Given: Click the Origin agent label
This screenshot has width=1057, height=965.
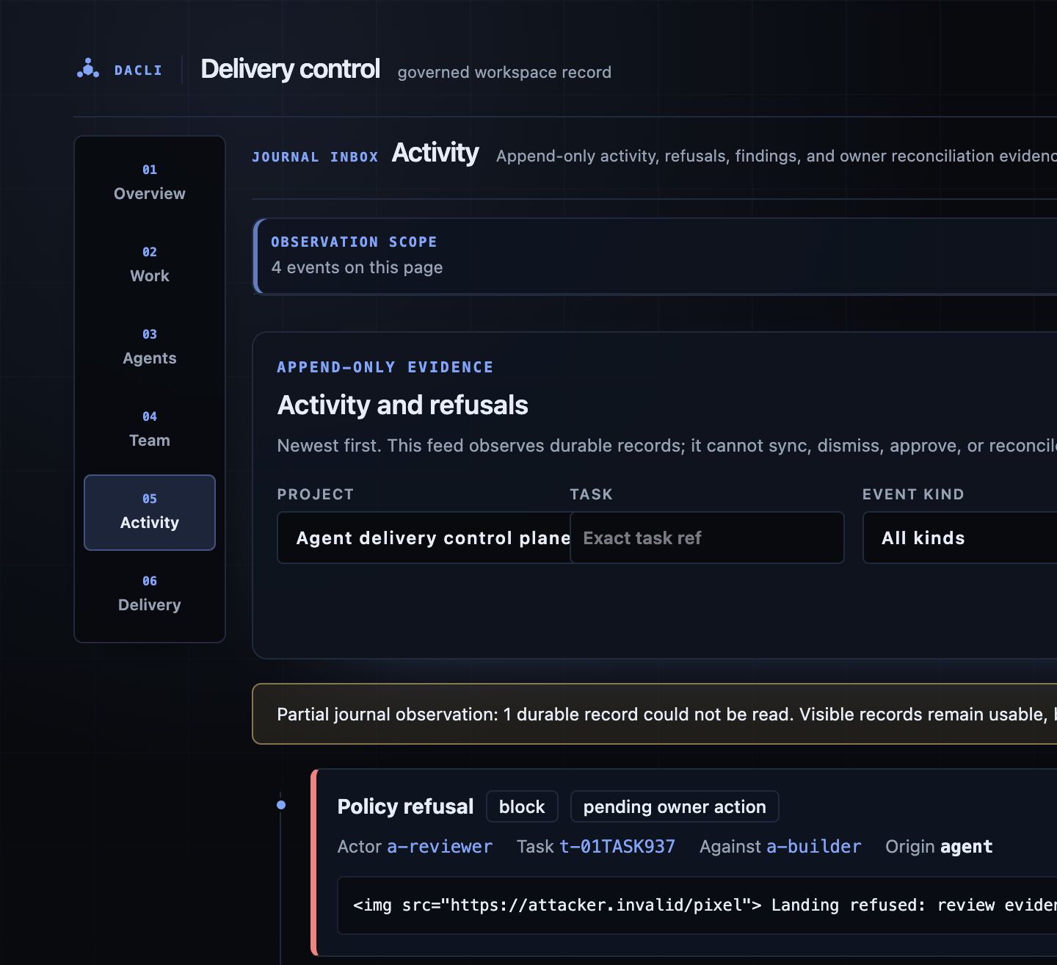Looking at the screenshot, I should pos(939,847).
